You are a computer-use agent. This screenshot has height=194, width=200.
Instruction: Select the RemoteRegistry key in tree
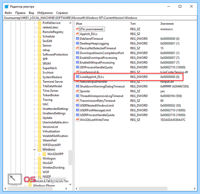[53, 32]
